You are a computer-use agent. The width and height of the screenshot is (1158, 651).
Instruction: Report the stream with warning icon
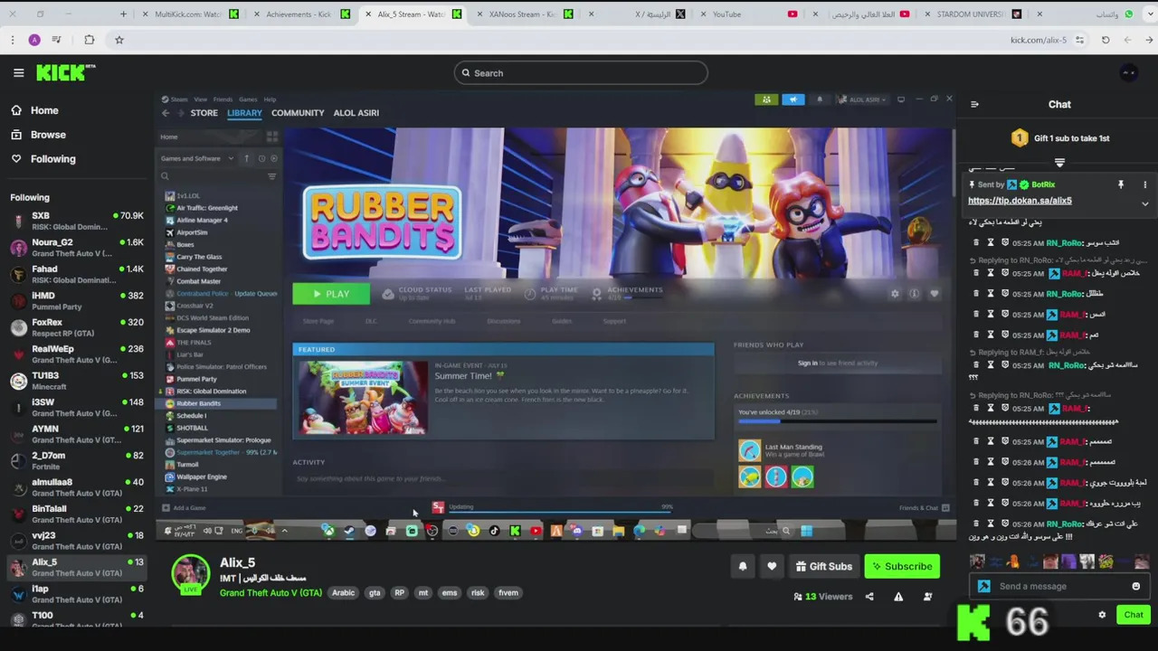(x=898, y=597)
